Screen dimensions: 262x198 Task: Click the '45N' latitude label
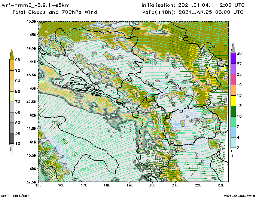click(x=33, y=35)
